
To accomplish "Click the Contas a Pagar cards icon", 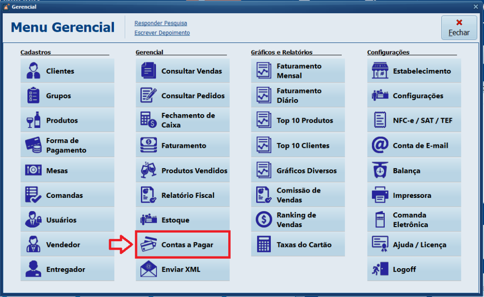I will pos(148,245).
